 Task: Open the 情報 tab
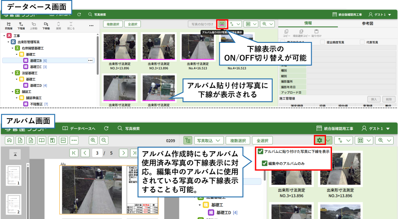(x=308, y=23)
